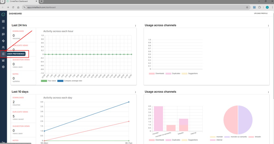Click NOTES stat with 0 updates
The image size is (274, 144).
click(x=23, y=78)
